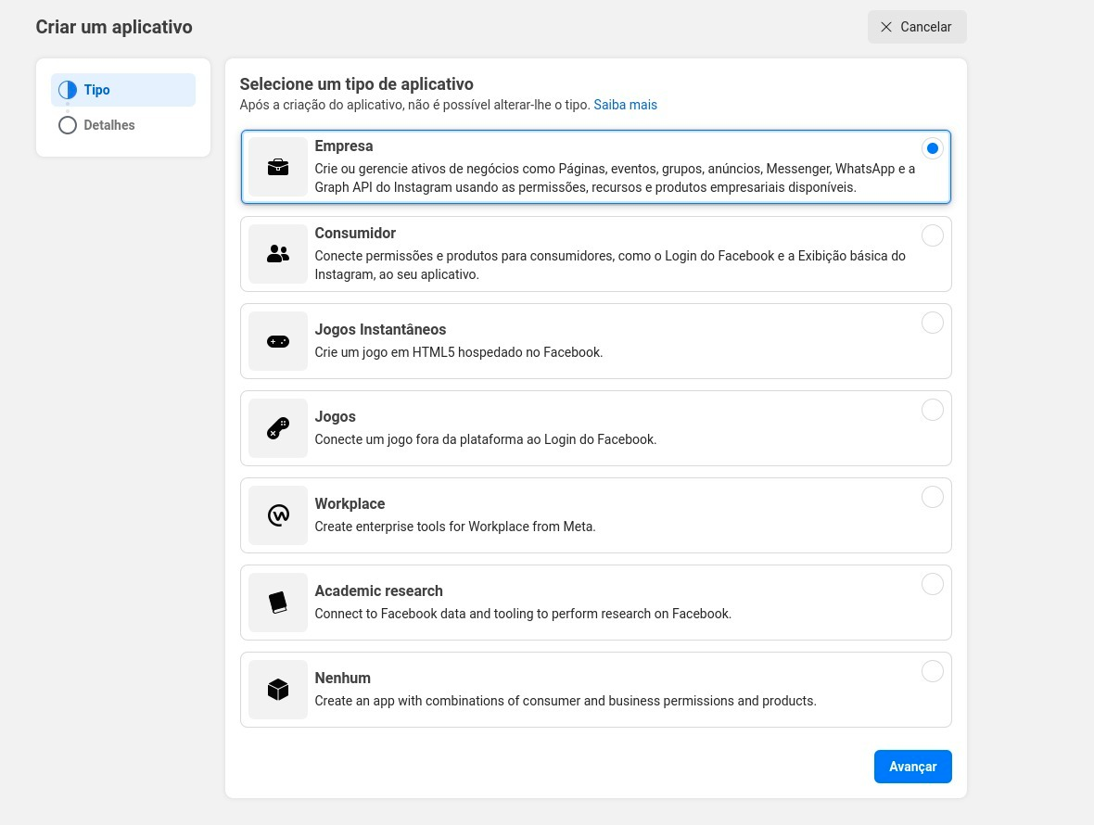This screenshot has height=825, width=1094.
Task: Click 'Connect to Facebook data' description
Action: coord(523,614)
